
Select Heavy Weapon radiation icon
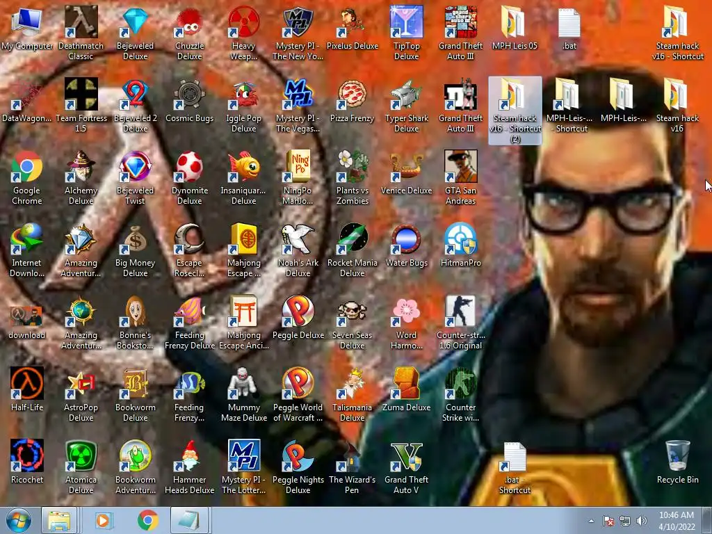[x=244, y=22]
